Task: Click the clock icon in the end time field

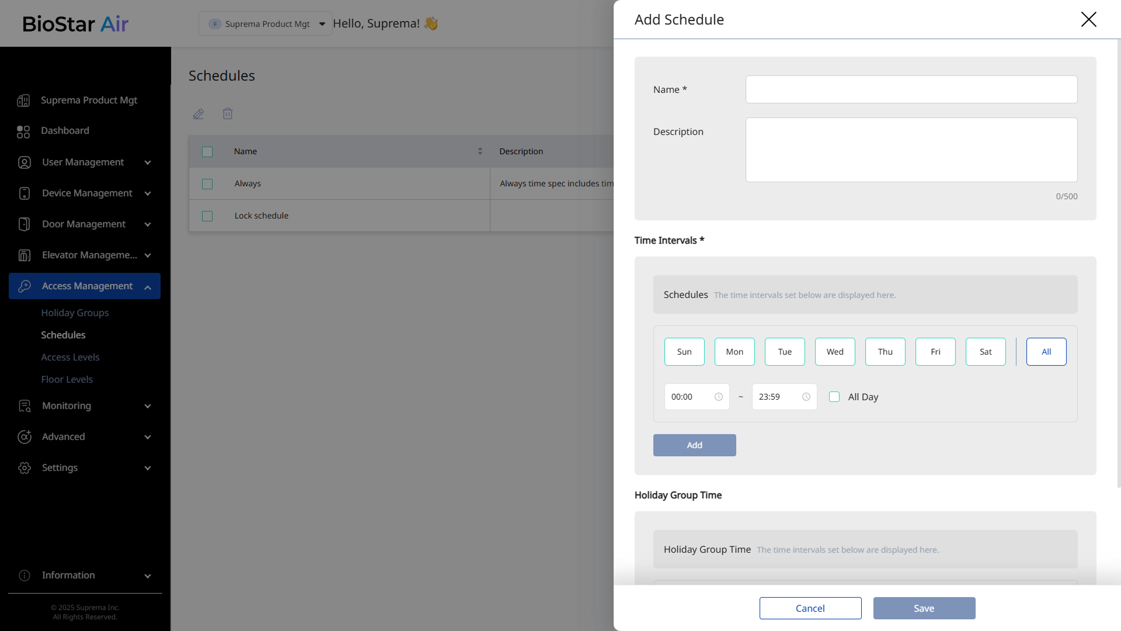Action: point(806,397)
